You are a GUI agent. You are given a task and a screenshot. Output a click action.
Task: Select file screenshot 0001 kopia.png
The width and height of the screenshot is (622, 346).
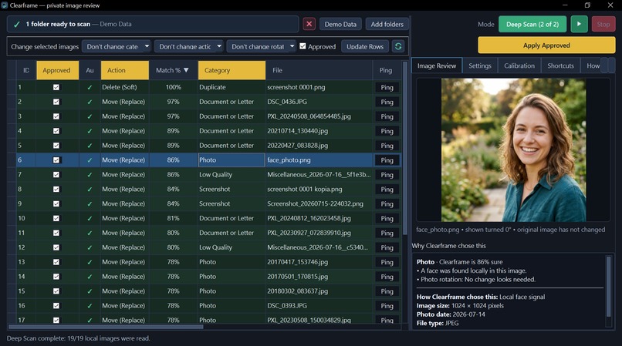(304, 189)
